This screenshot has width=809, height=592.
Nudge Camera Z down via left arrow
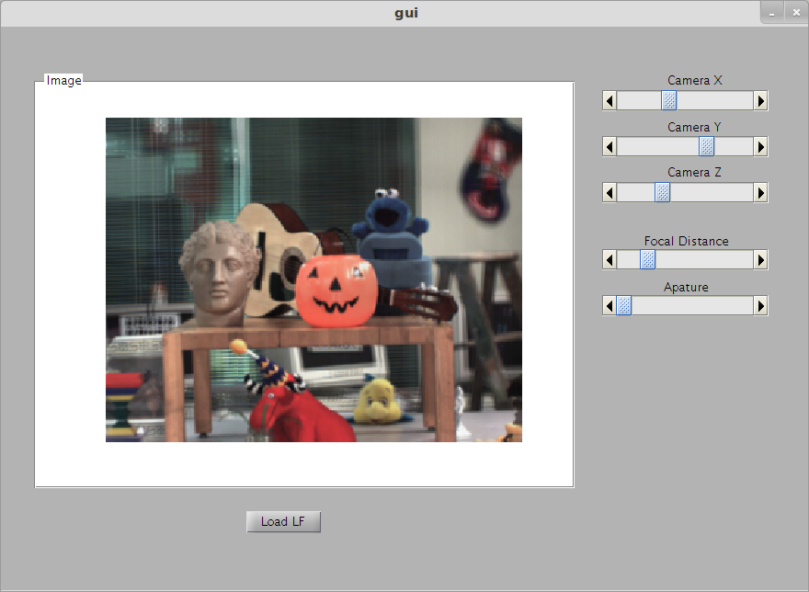(610, 193)
